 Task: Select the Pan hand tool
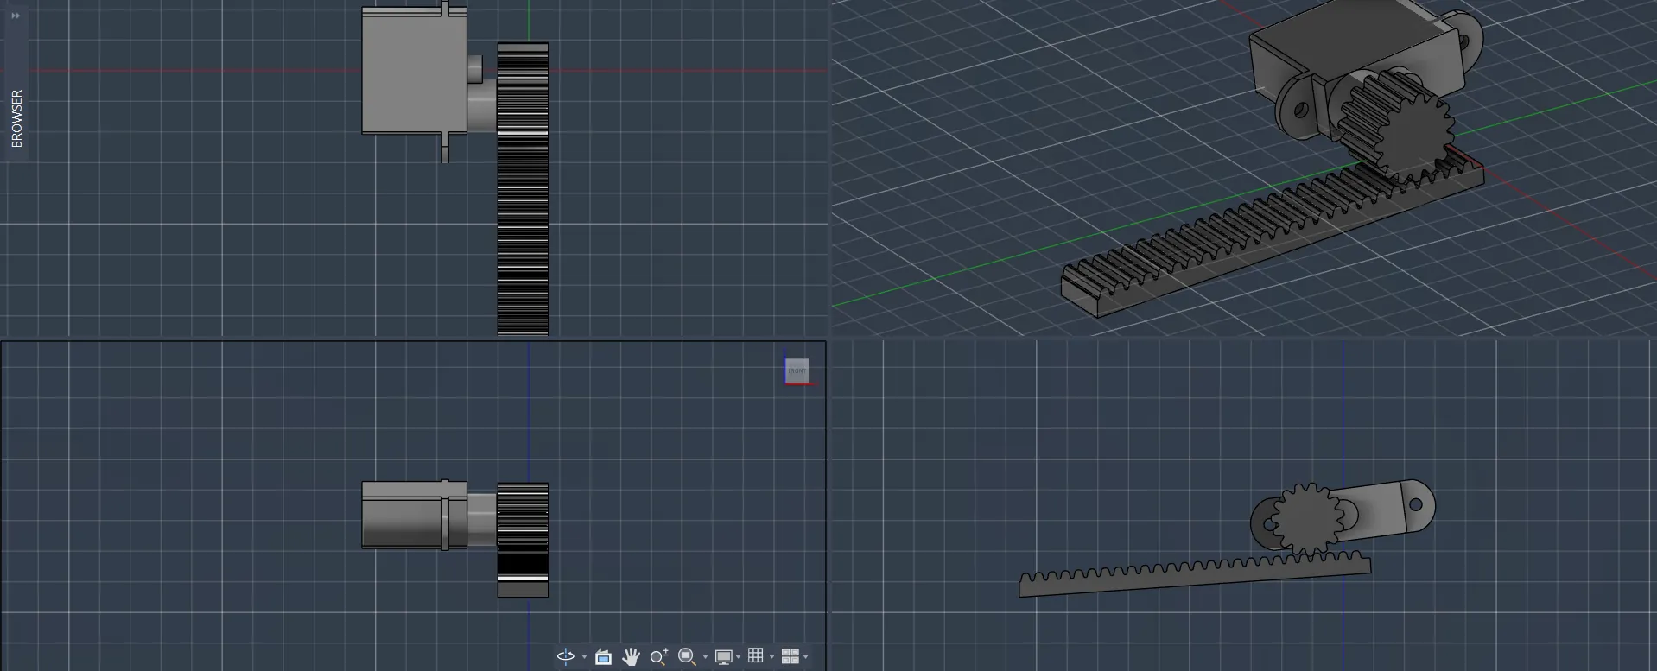pyautogui.click(x=631, y=657)
